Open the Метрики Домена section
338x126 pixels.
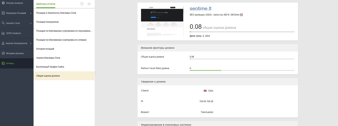click(17, 53)
